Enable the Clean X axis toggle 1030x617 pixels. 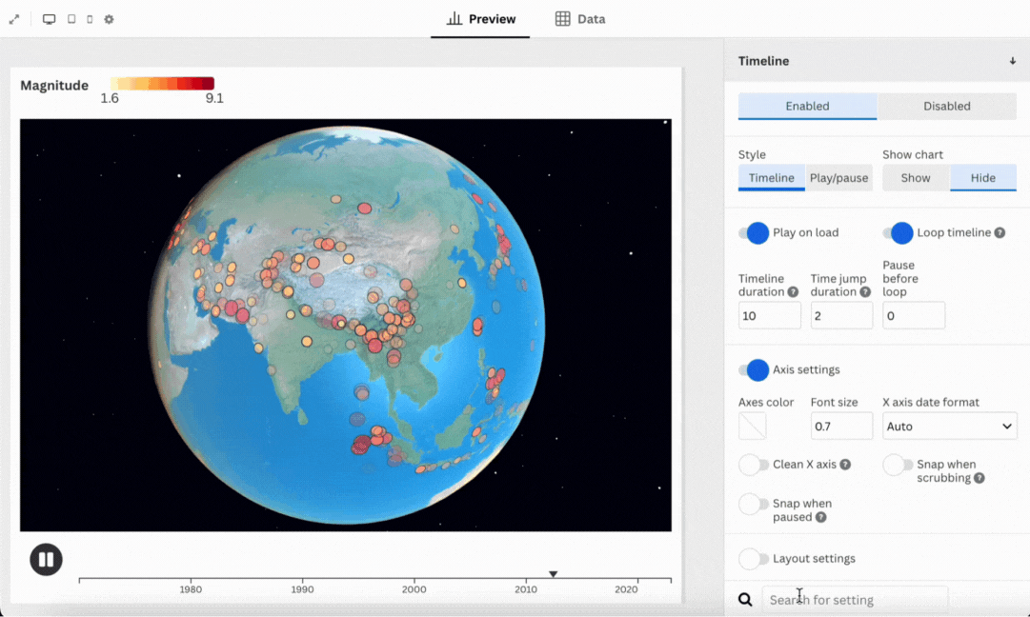754,465
